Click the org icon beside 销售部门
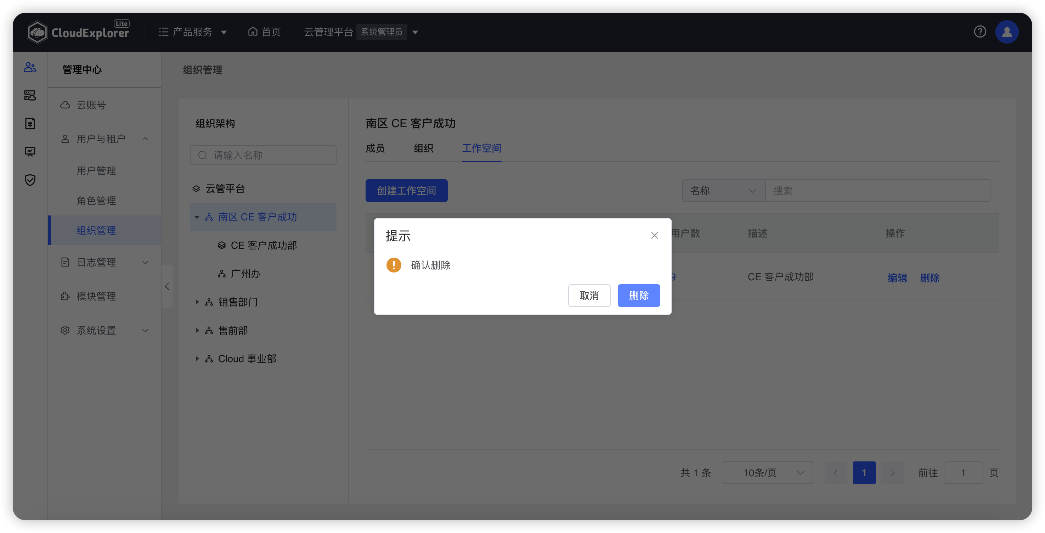The height and width of the screenshot is (533, 1045). (209, 302)
